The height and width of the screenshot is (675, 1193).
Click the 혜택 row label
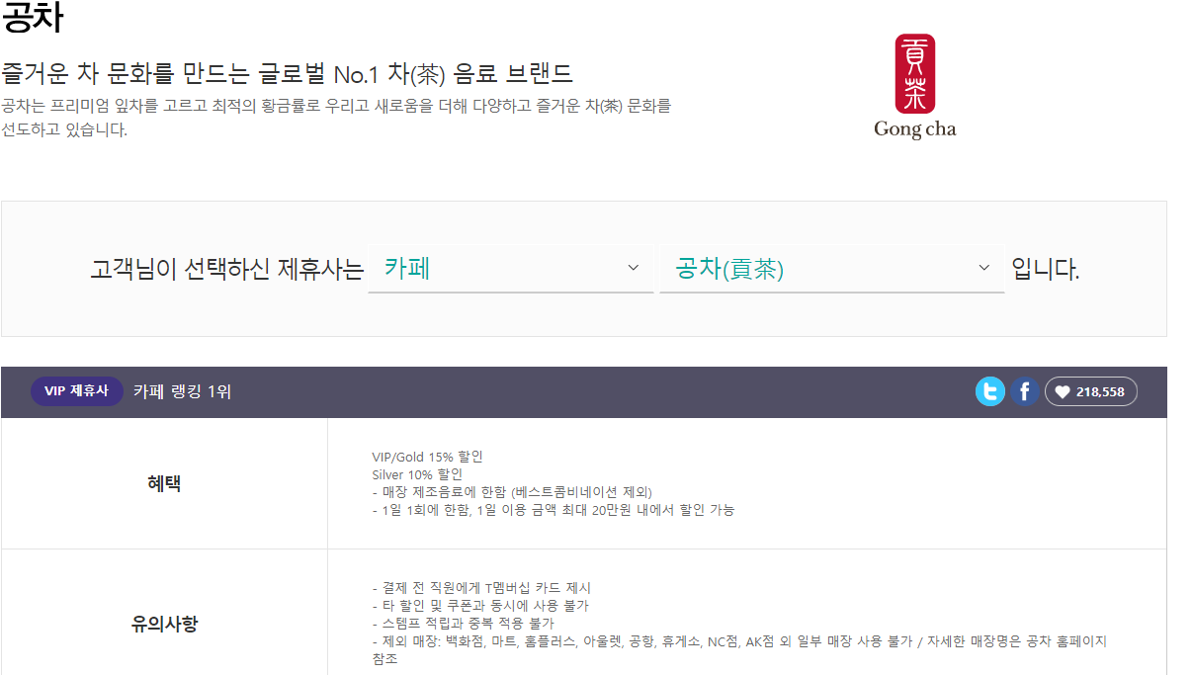tap(164, 483)
